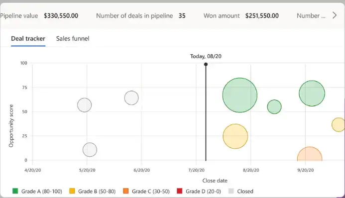This screenshot has height=198, width=345.
Task: Click the 7/20/20 x-axis date label
Action: 196,170
